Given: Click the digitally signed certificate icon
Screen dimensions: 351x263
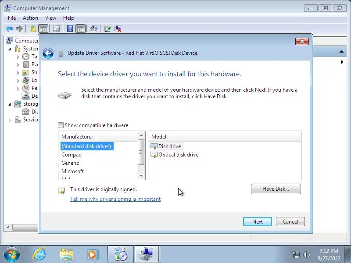Looking at the screenshot, I should point(61,190).
